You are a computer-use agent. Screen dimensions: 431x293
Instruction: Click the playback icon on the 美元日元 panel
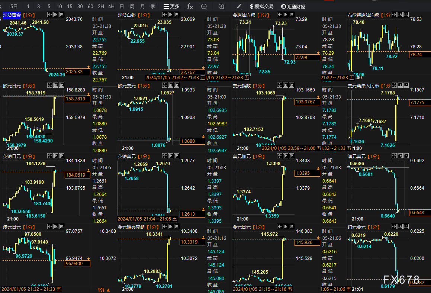click(x=285, y=226)
